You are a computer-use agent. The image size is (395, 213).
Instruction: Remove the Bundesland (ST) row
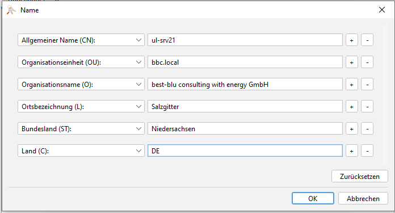[x=367, y=129]
